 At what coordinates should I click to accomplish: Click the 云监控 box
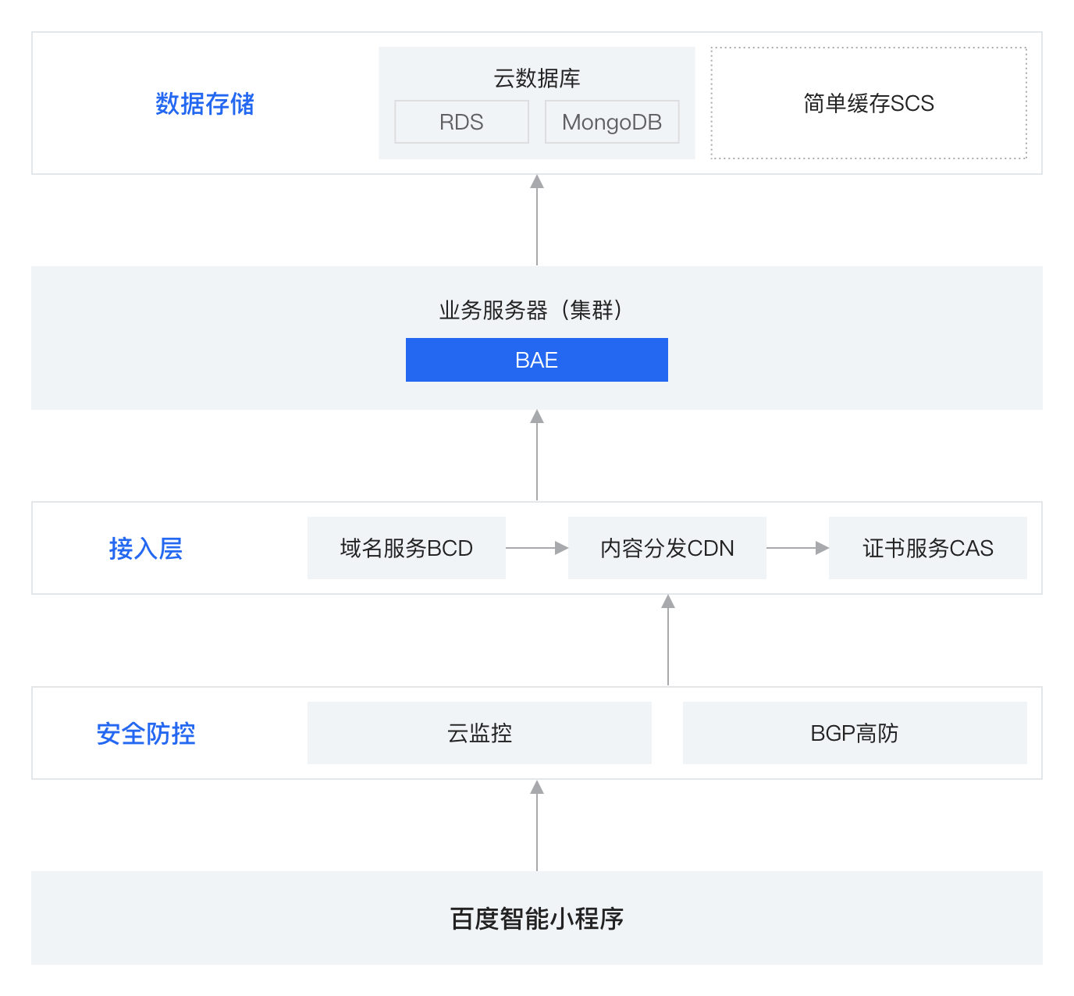pos(479,733)
